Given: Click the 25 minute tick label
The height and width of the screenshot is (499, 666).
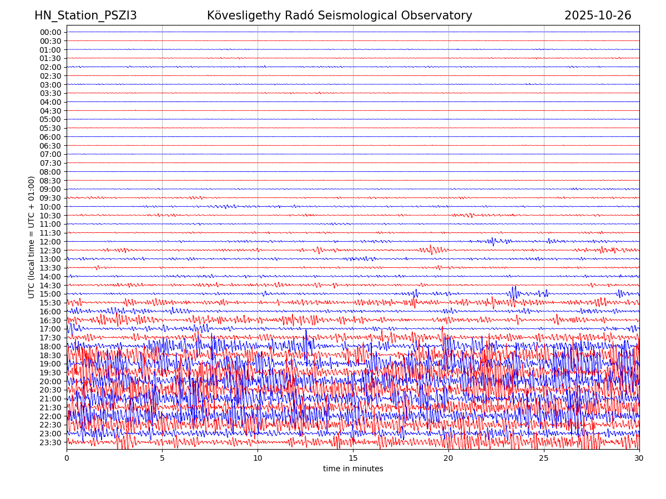Looking at the screenshot, I should pyautogui.click(x=544, y=458).
